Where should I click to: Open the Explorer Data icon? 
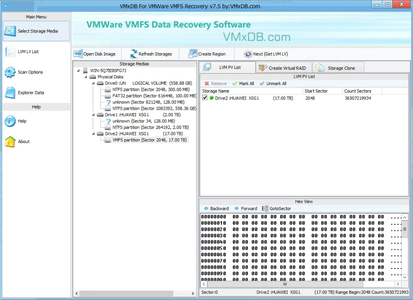tap(10, 93)
